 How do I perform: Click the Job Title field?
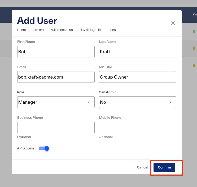coord(137,77)
